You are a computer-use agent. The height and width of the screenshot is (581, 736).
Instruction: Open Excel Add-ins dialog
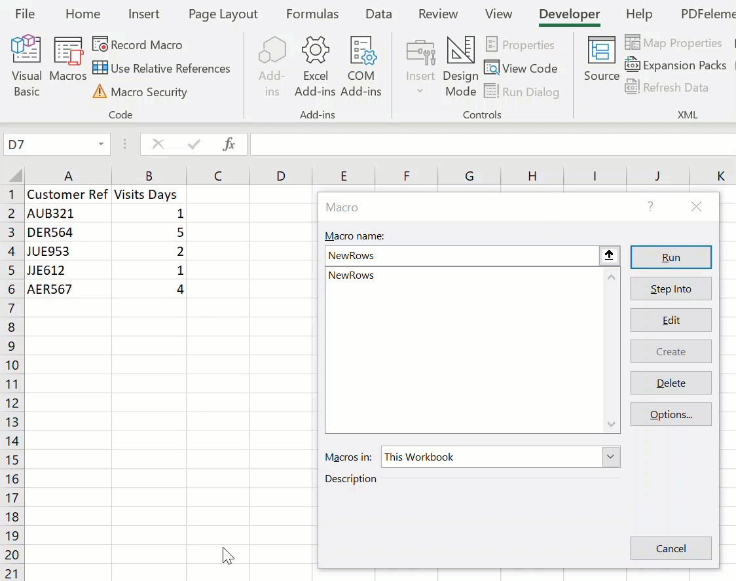click(x=315, y=66)
